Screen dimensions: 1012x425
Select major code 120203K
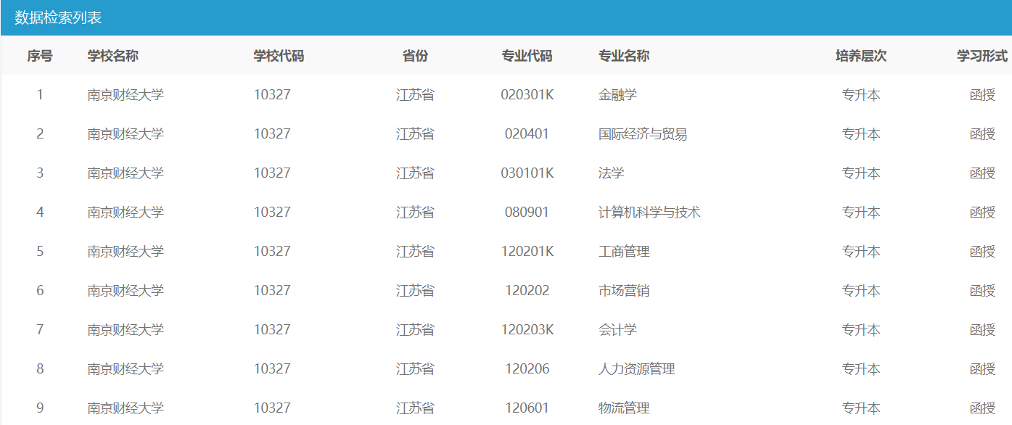pos(527,330)
